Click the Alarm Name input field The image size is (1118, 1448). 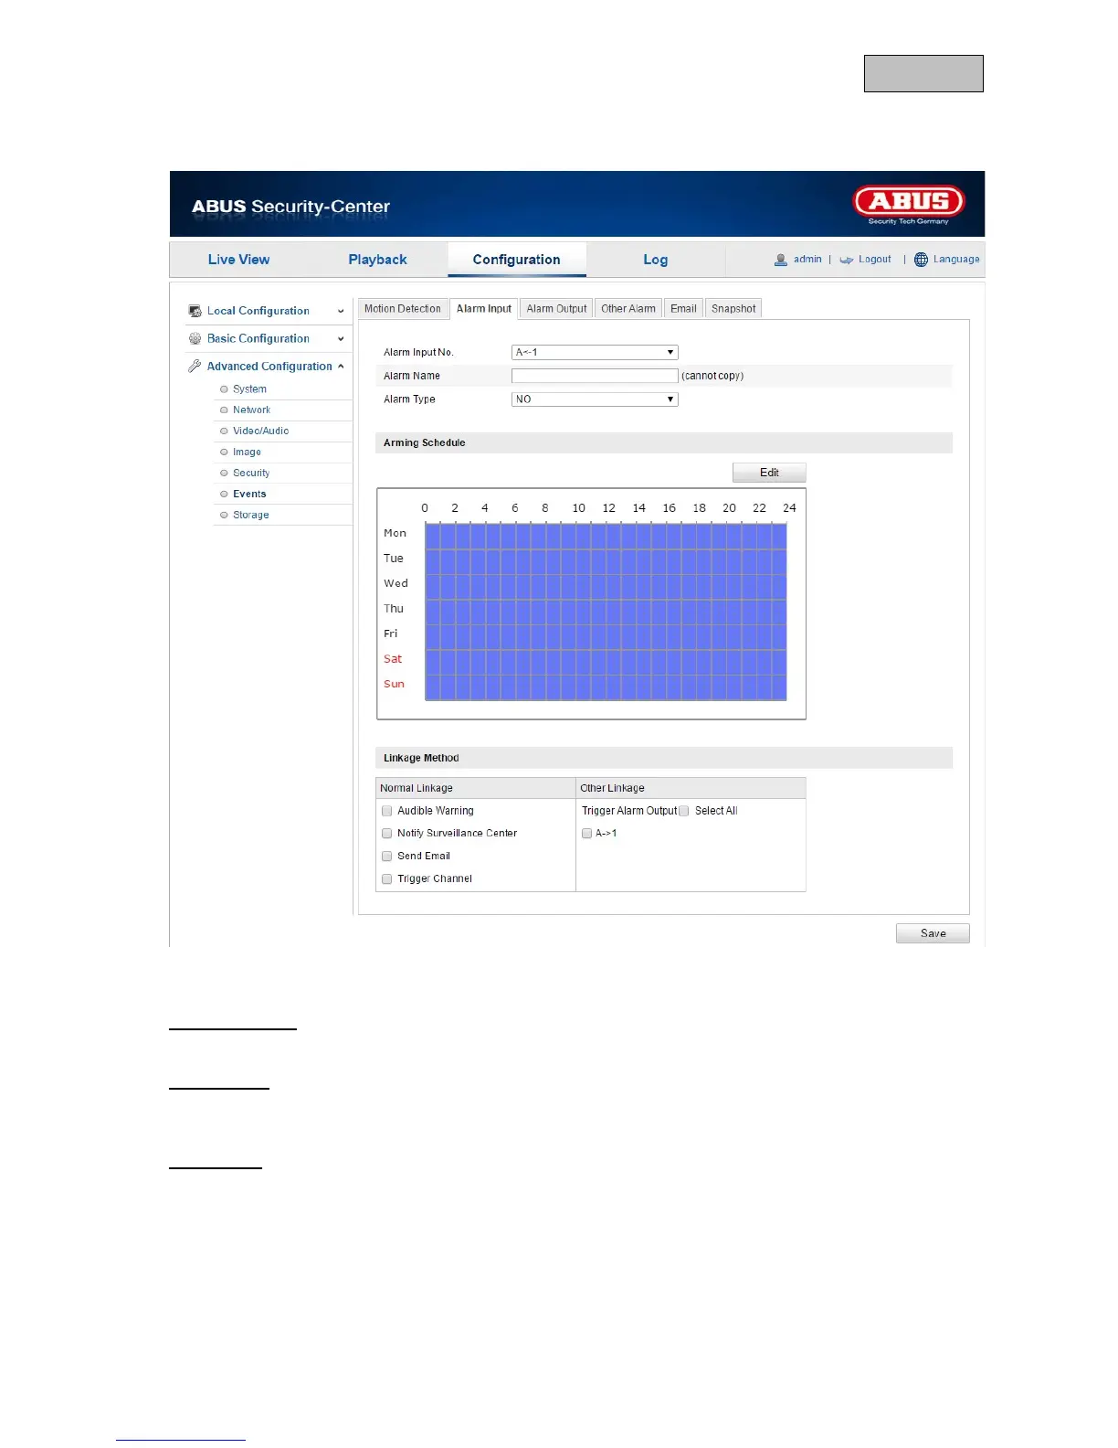[x=595, y=376]
